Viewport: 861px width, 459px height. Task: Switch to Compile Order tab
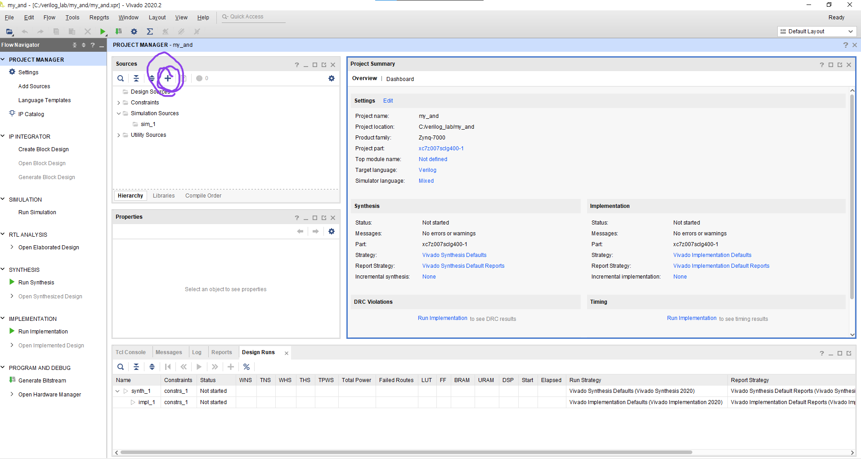pos(203,196)
